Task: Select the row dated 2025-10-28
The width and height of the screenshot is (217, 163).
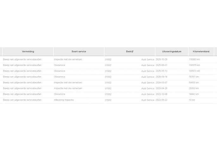Action: coord(108,59)
